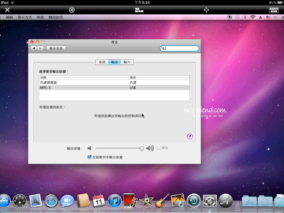Screen dimensions: 284x213
Task: Open Time Machine dock icon
Action: [x=194, y=201]
